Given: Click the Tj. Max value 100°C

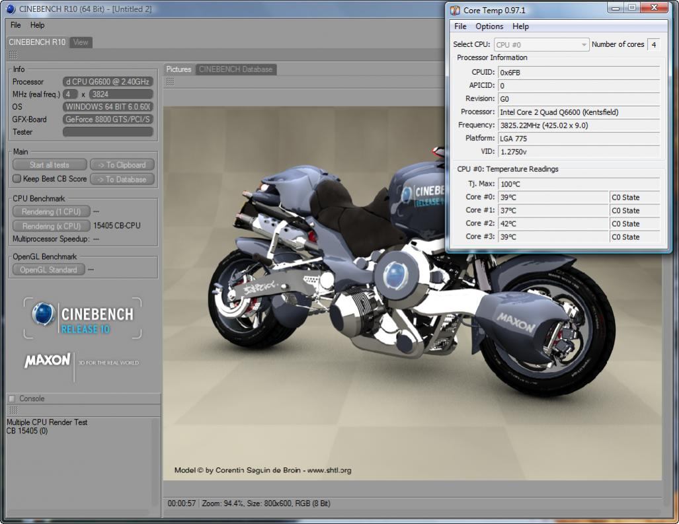Looking at the screenshot, I should coord(579,184).
